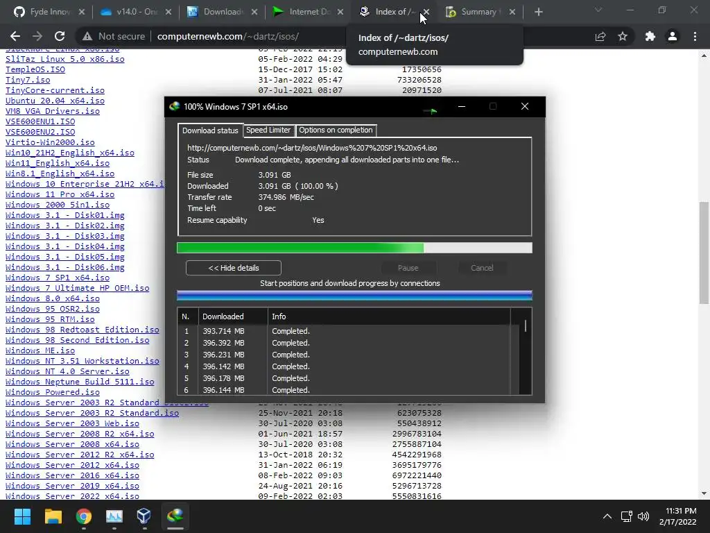Show hidden system tray icons
This screenshot has width=710, height=533.
607,516
